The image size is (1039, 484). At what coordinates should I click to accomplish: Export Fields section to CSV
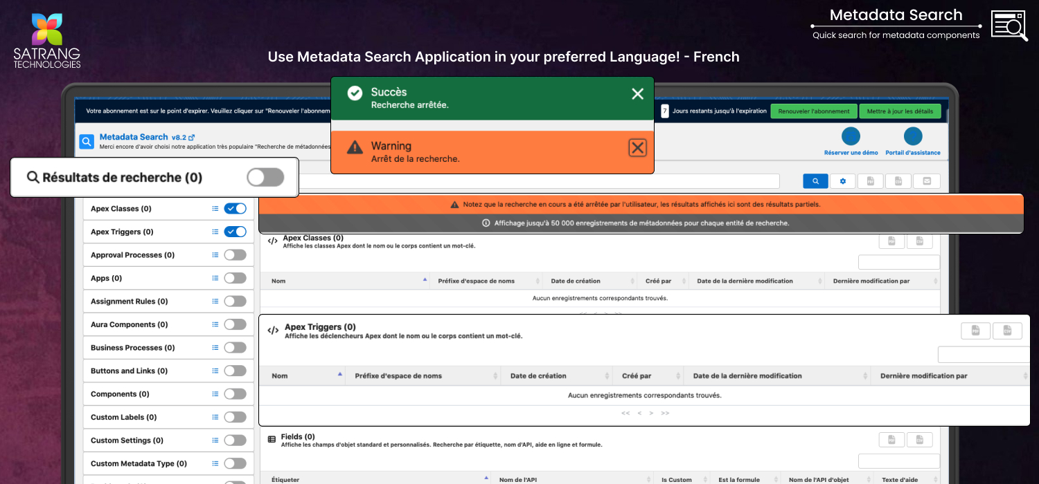click(x=920, y=440)
